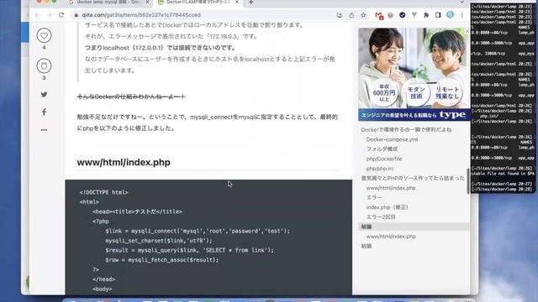Open a new browser tab

point(251,3)
